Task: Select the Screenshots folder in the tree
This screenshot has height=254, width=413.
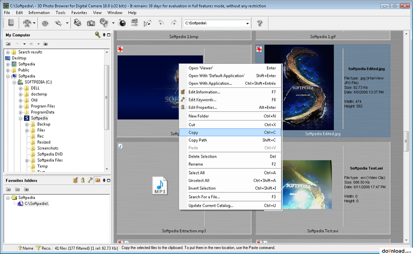Action: 48,148
